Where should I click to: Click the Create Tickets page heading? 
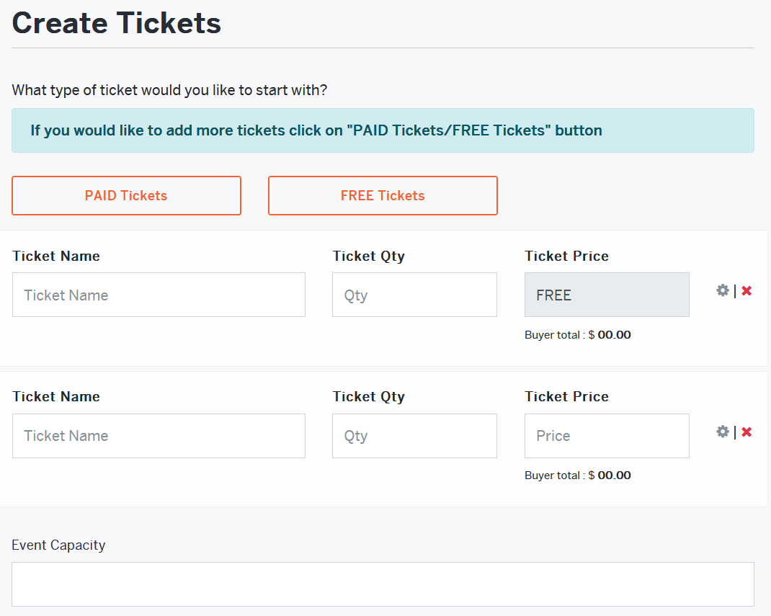117,23
